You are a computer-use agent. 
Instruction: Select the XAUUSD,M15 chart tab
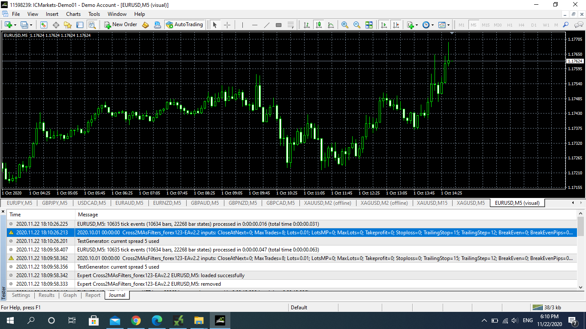[432, 203]
